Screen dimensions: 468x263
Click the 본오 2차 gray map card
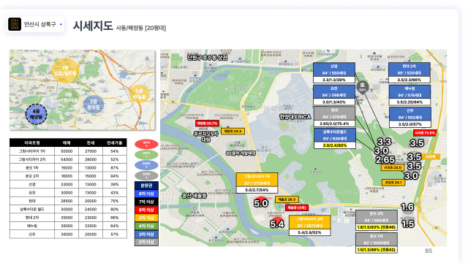click(x=376, y=221)
